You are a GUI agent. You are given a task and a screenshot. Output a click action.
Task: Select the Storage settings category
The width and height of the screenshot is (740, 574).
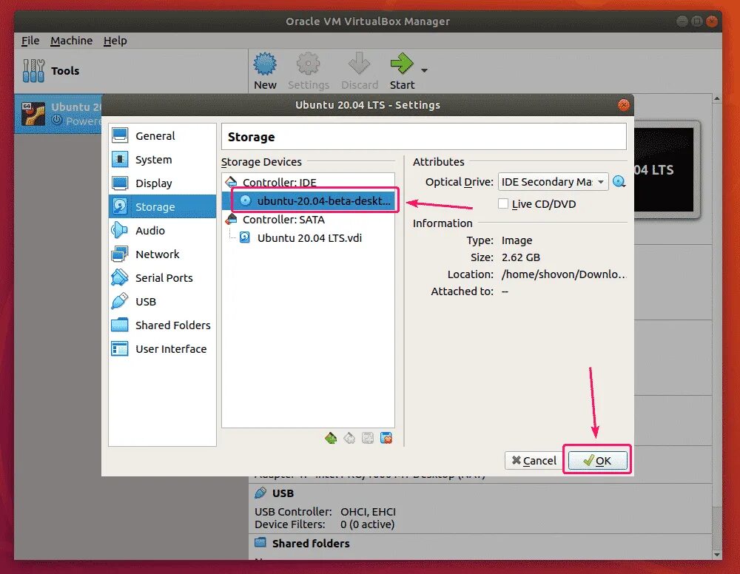pos(162,206)
